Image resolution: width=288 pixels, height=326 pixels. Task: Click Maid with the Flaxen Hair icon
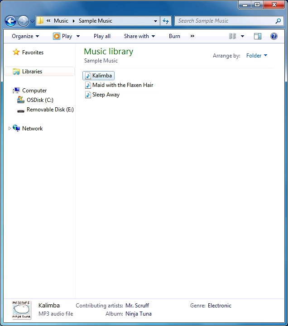pyautogui.click(x=88, y=85)
